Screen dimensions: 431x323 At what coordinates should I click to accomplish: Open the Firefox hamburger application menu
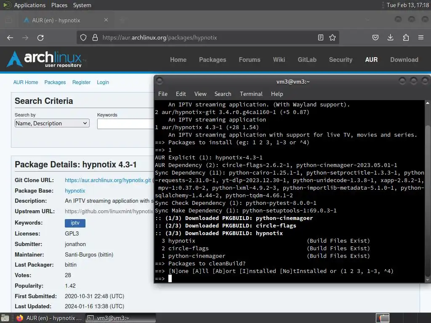pos(421,37)
